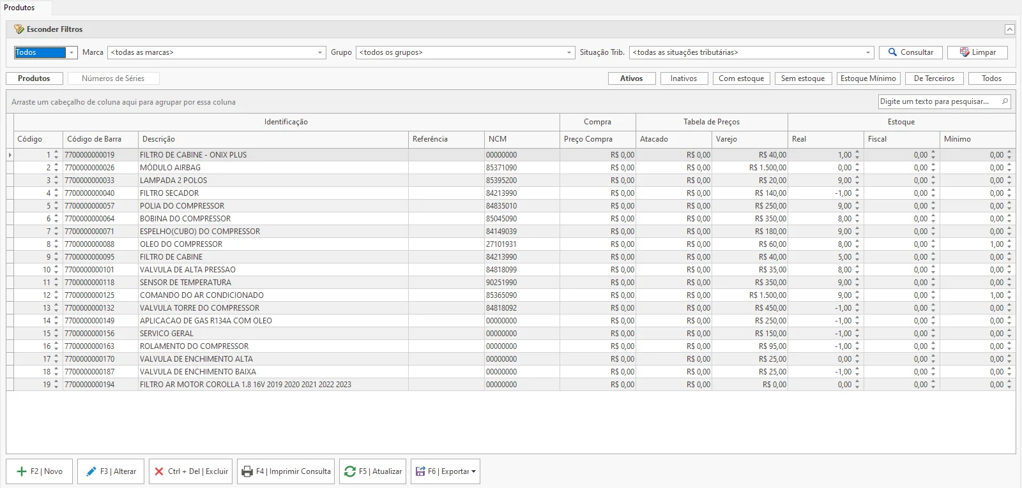Click the F3 Alterar button
The width and height of the screenshot is (1022, 488).
111,471
